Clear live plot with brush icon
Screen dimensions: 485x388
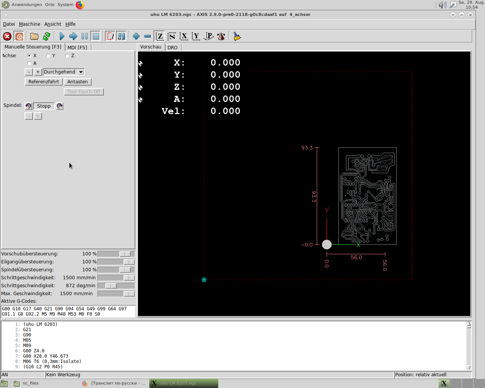237,36
